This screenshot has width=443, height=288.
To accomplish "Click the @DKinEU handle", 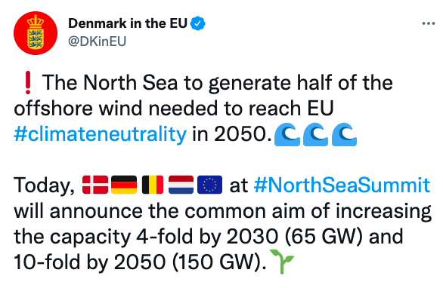I will tap(98, 41).
